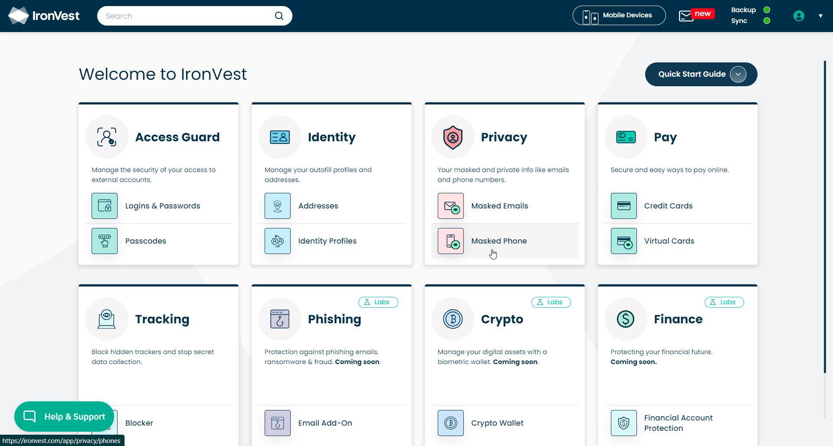Click the Mobile Devices button

point(619,16)
